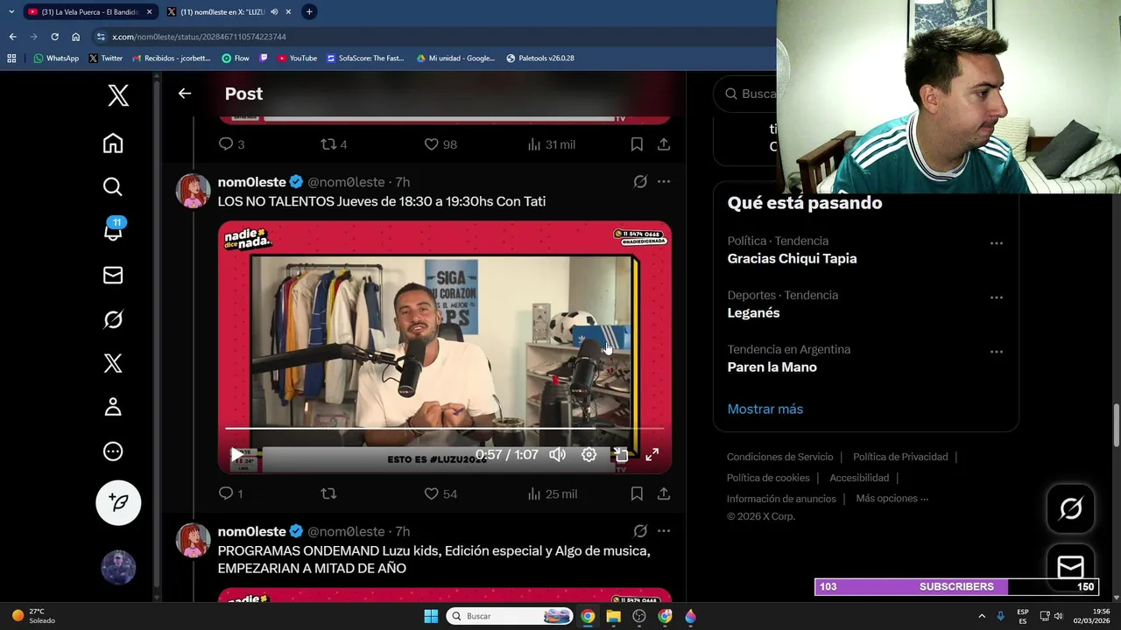Bookmark the post with 98 likes
This screenshot has height=630, width=1121.
[x=637, y=144]
